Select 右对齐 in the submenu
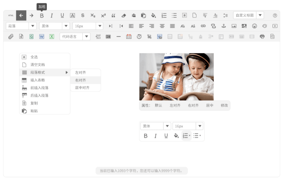 click(86, 80)
